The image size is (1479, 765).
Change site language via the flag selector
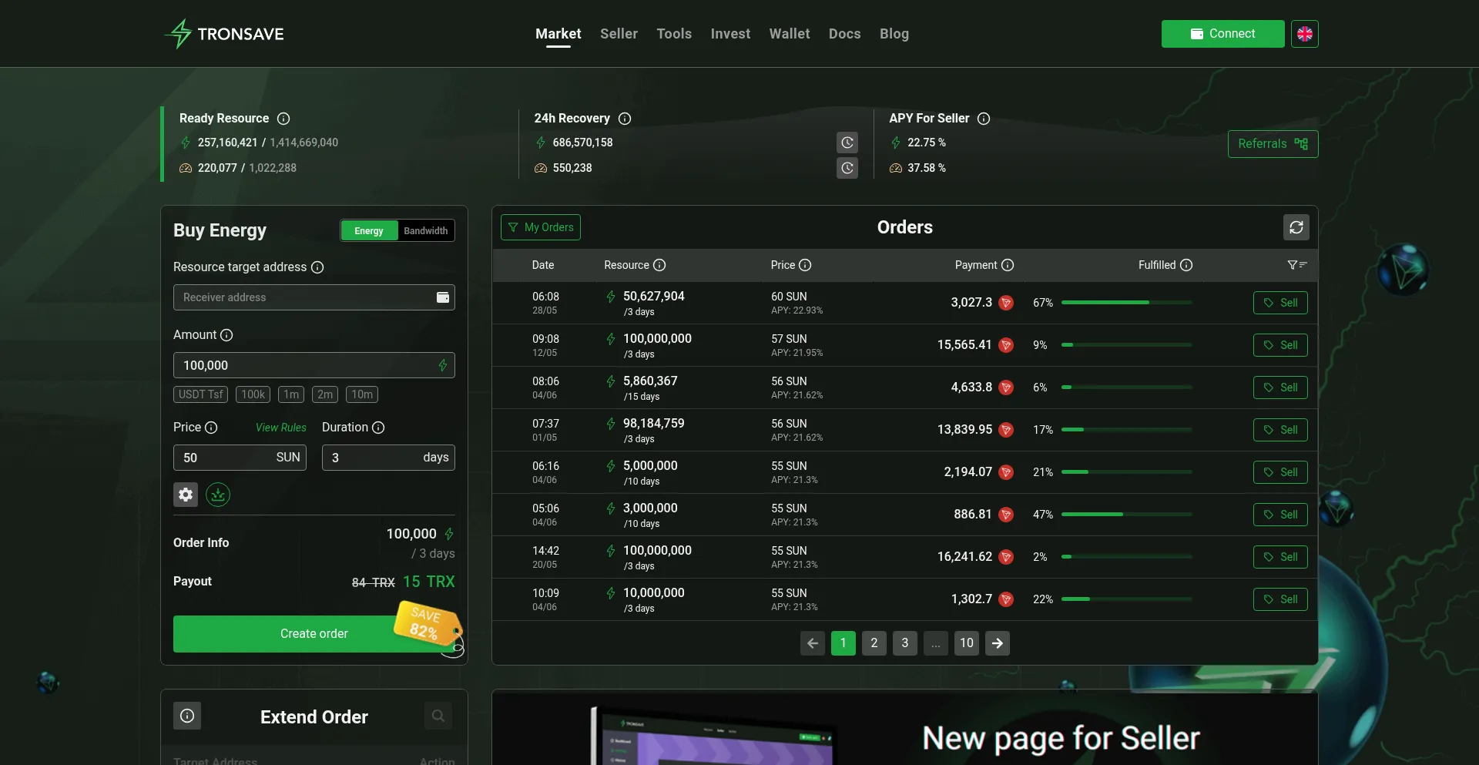pyautogui.click(x=1304, y=34)
